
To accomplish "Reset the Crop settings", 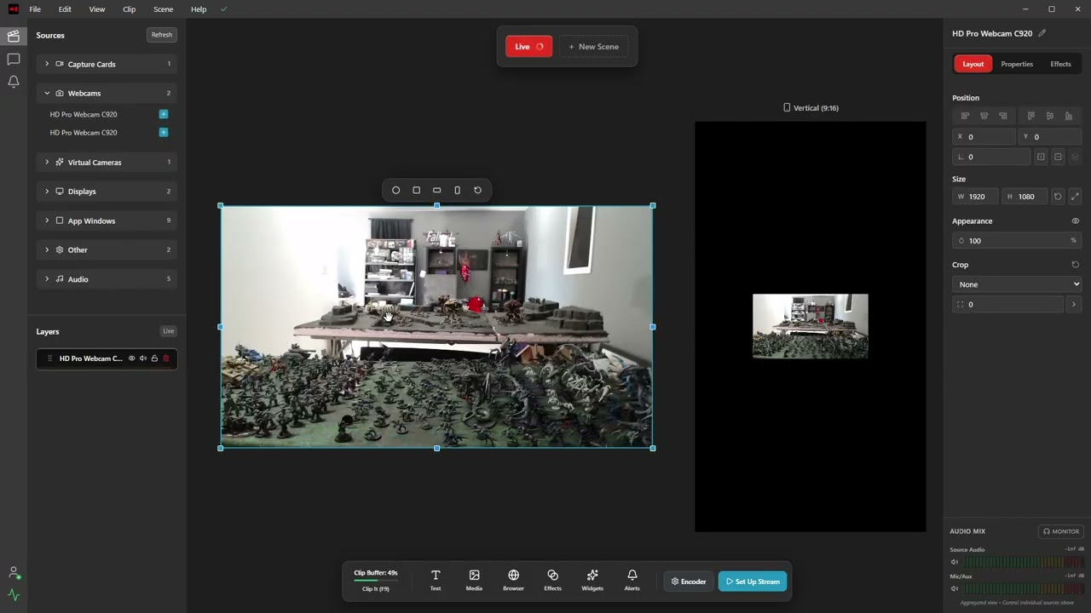I will click(x=1075, y=265).
